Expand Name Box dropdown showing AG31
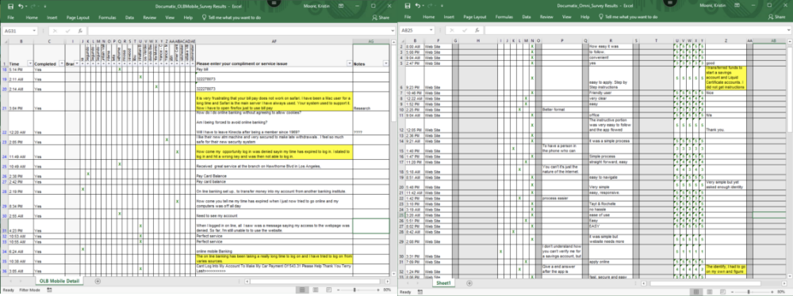Image resolution: width=793 pixels, height=296 pixels. pos(34,31)
